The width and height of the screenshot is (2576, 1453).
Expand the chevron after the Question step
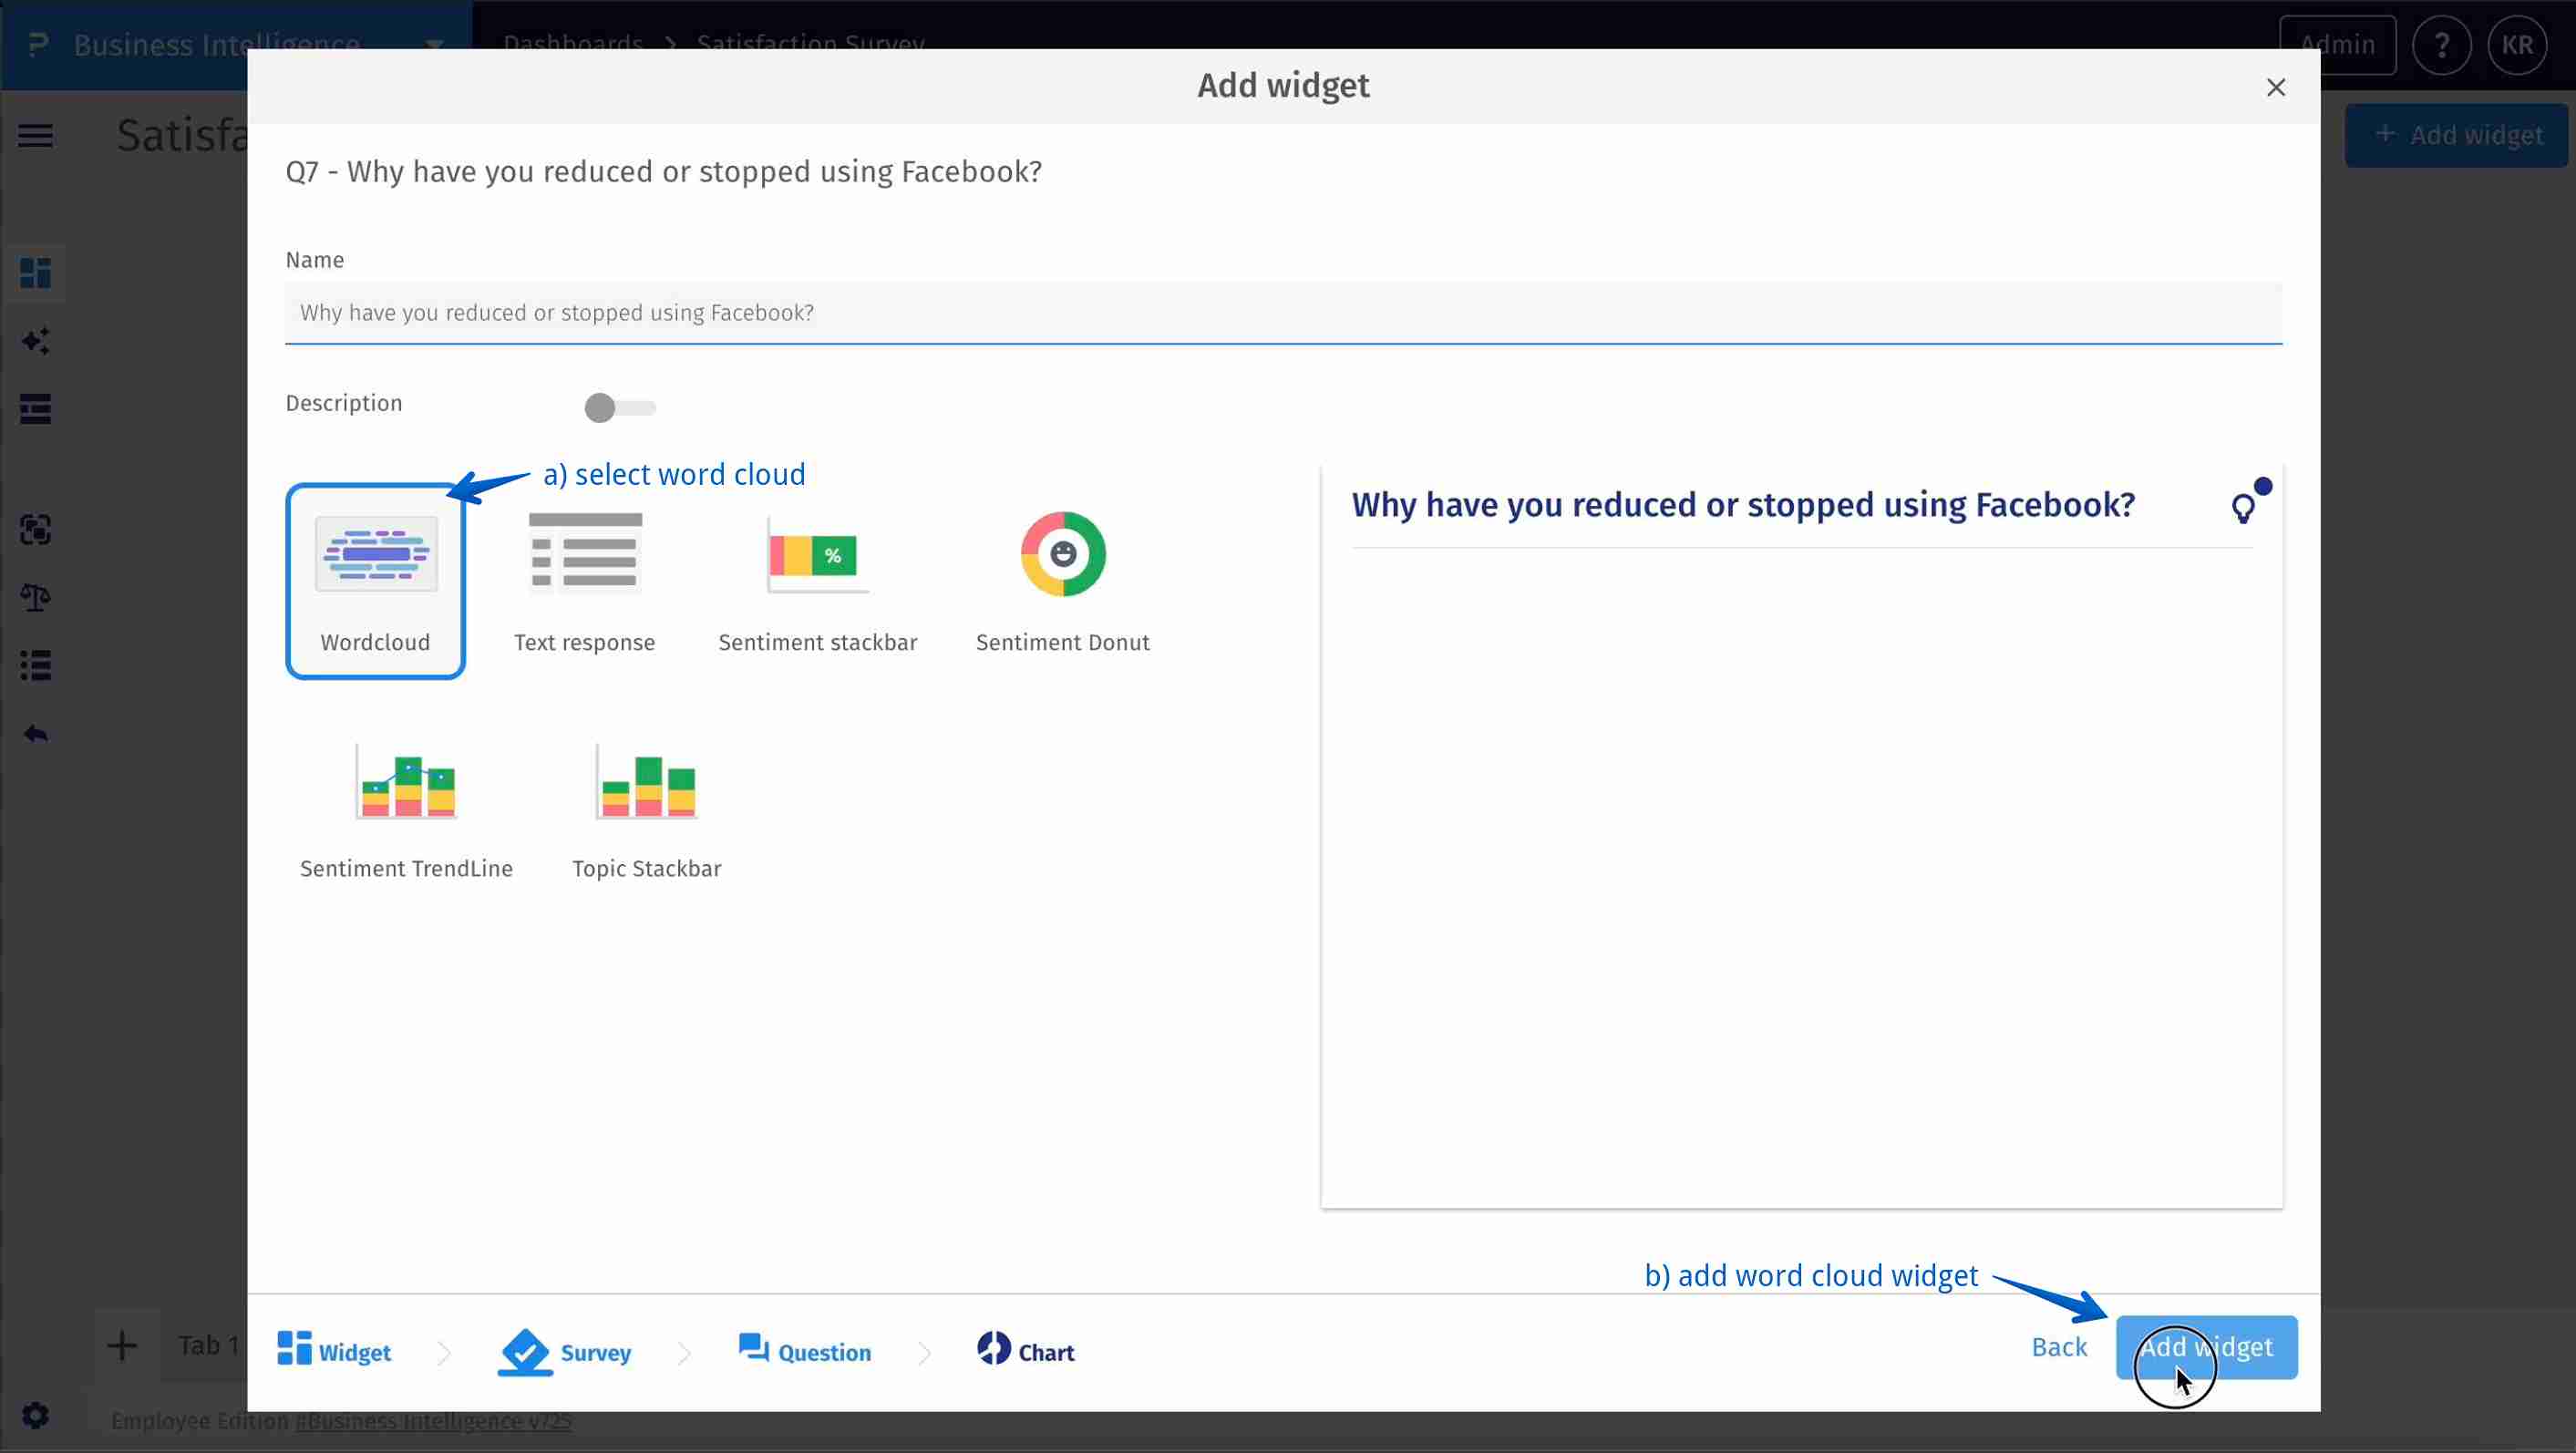(925, 1352)
